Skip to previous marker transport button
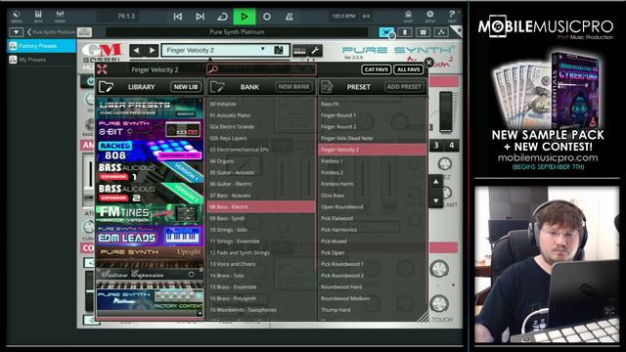 tap(178, 17)
